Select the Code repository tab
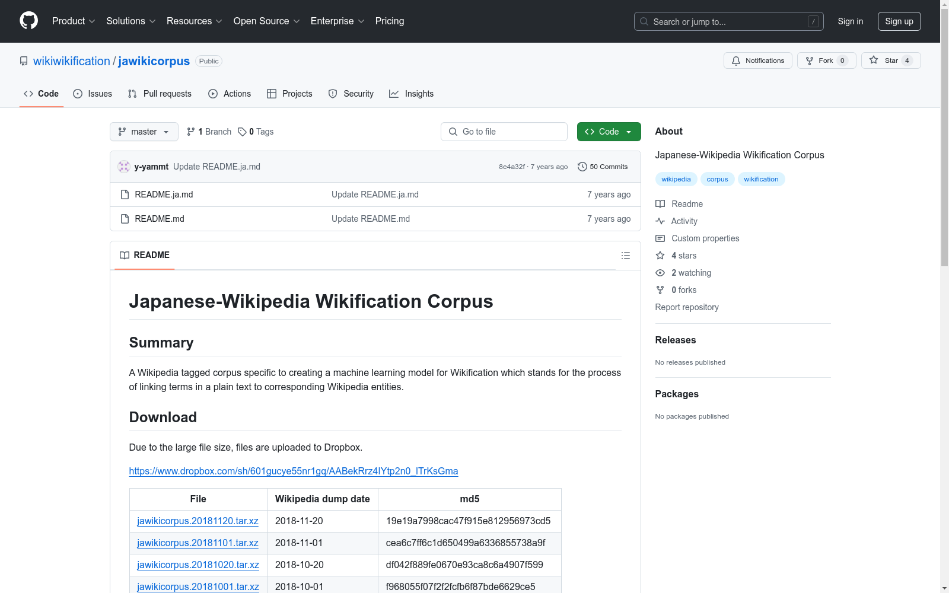Viewport: 949px width, 593px height. [x=42, y=94]
